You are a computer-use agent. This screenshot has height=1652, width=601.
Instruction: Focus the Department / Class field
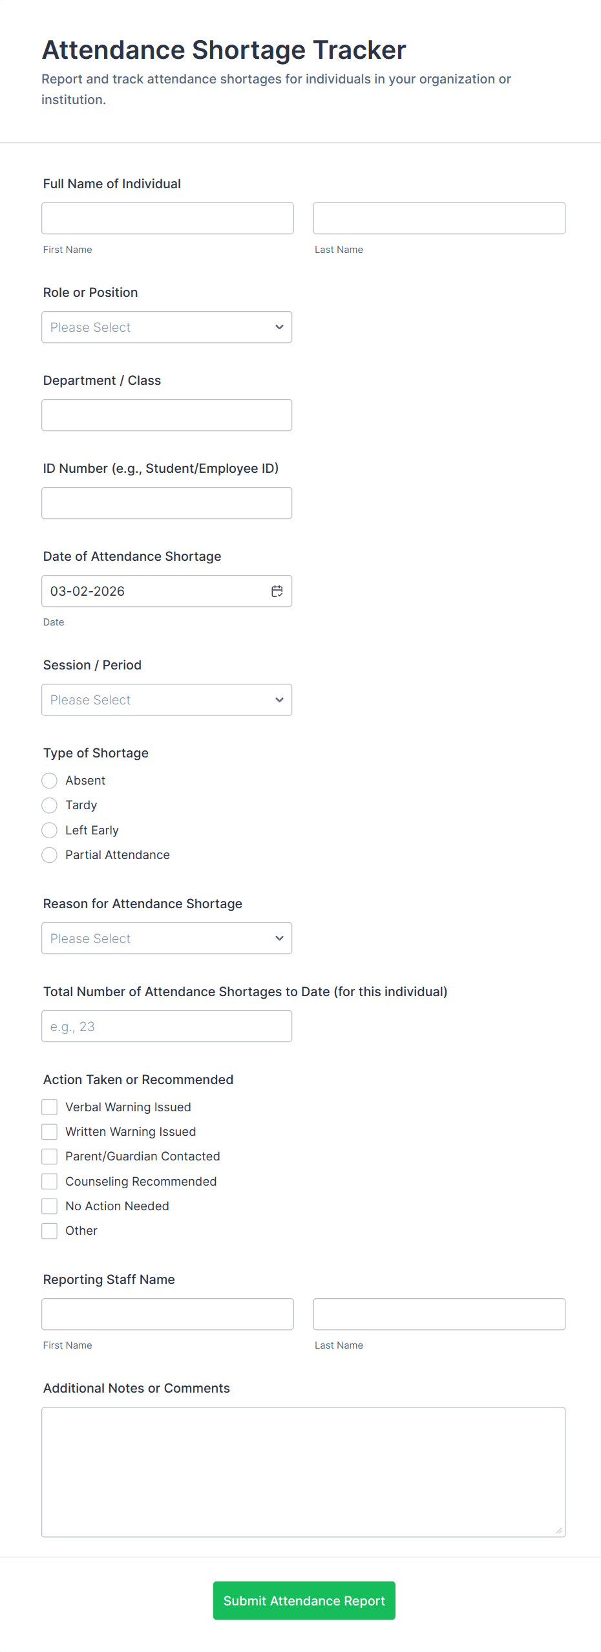167,415
